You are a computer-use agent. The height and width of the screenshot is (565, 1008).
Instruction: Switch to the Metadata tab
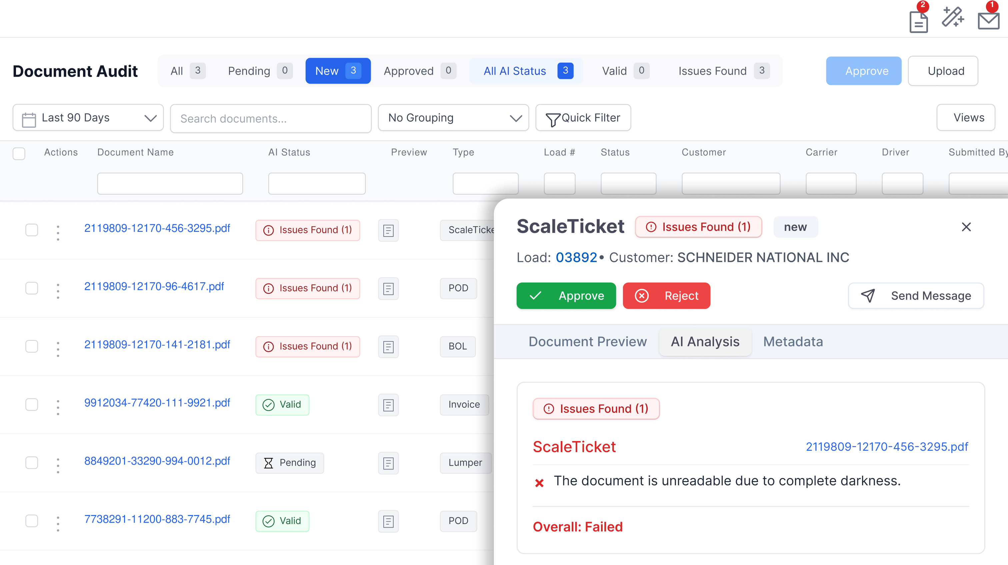(793, 342)
